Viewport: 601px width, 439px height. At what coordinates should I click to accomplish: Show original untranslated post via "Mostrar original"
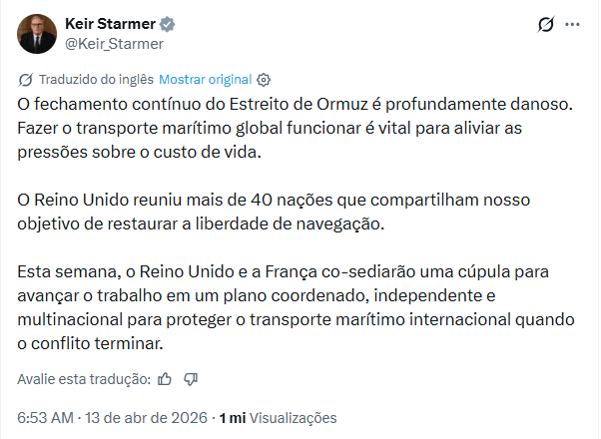point(205,80)
